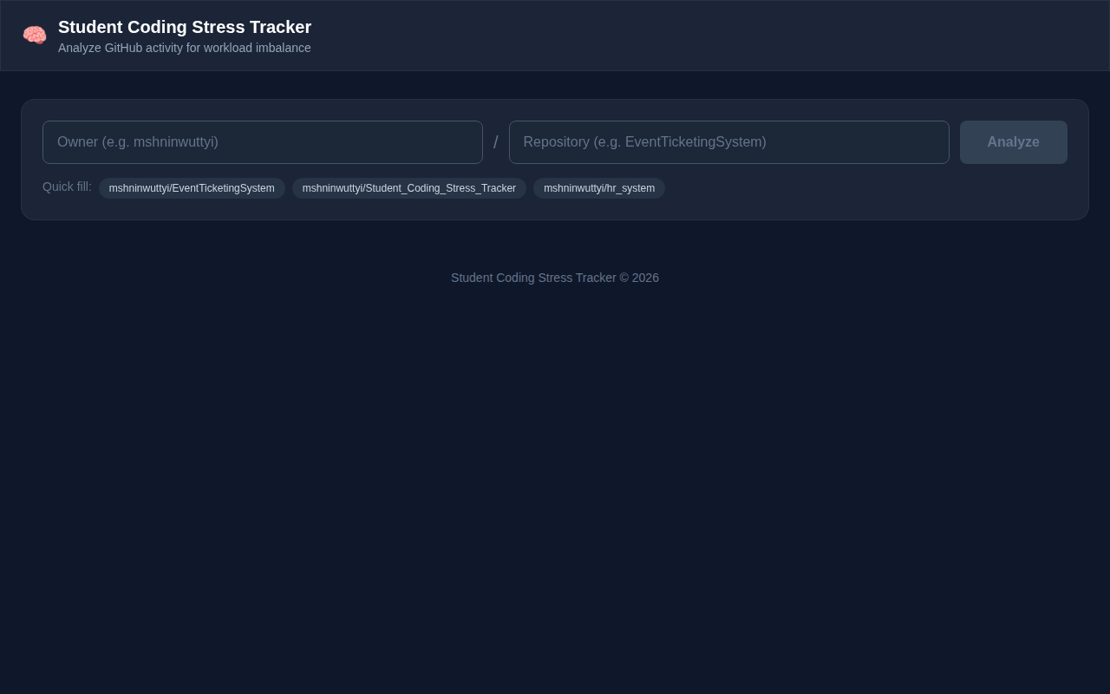Quick fill mshninwuttyi/hr_system repository
Screen dimensions: 1110x694
[x=599, y=188]
